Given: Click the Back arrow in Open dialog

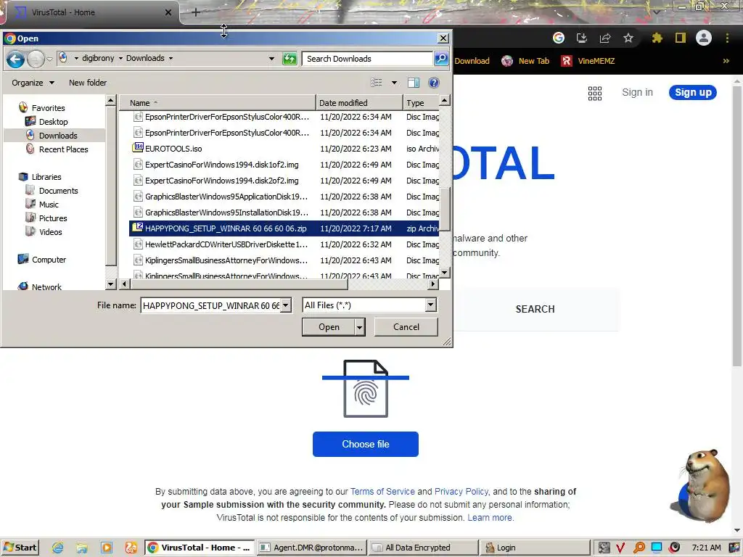Looking at the screenshot, I should tap(15, 59).
